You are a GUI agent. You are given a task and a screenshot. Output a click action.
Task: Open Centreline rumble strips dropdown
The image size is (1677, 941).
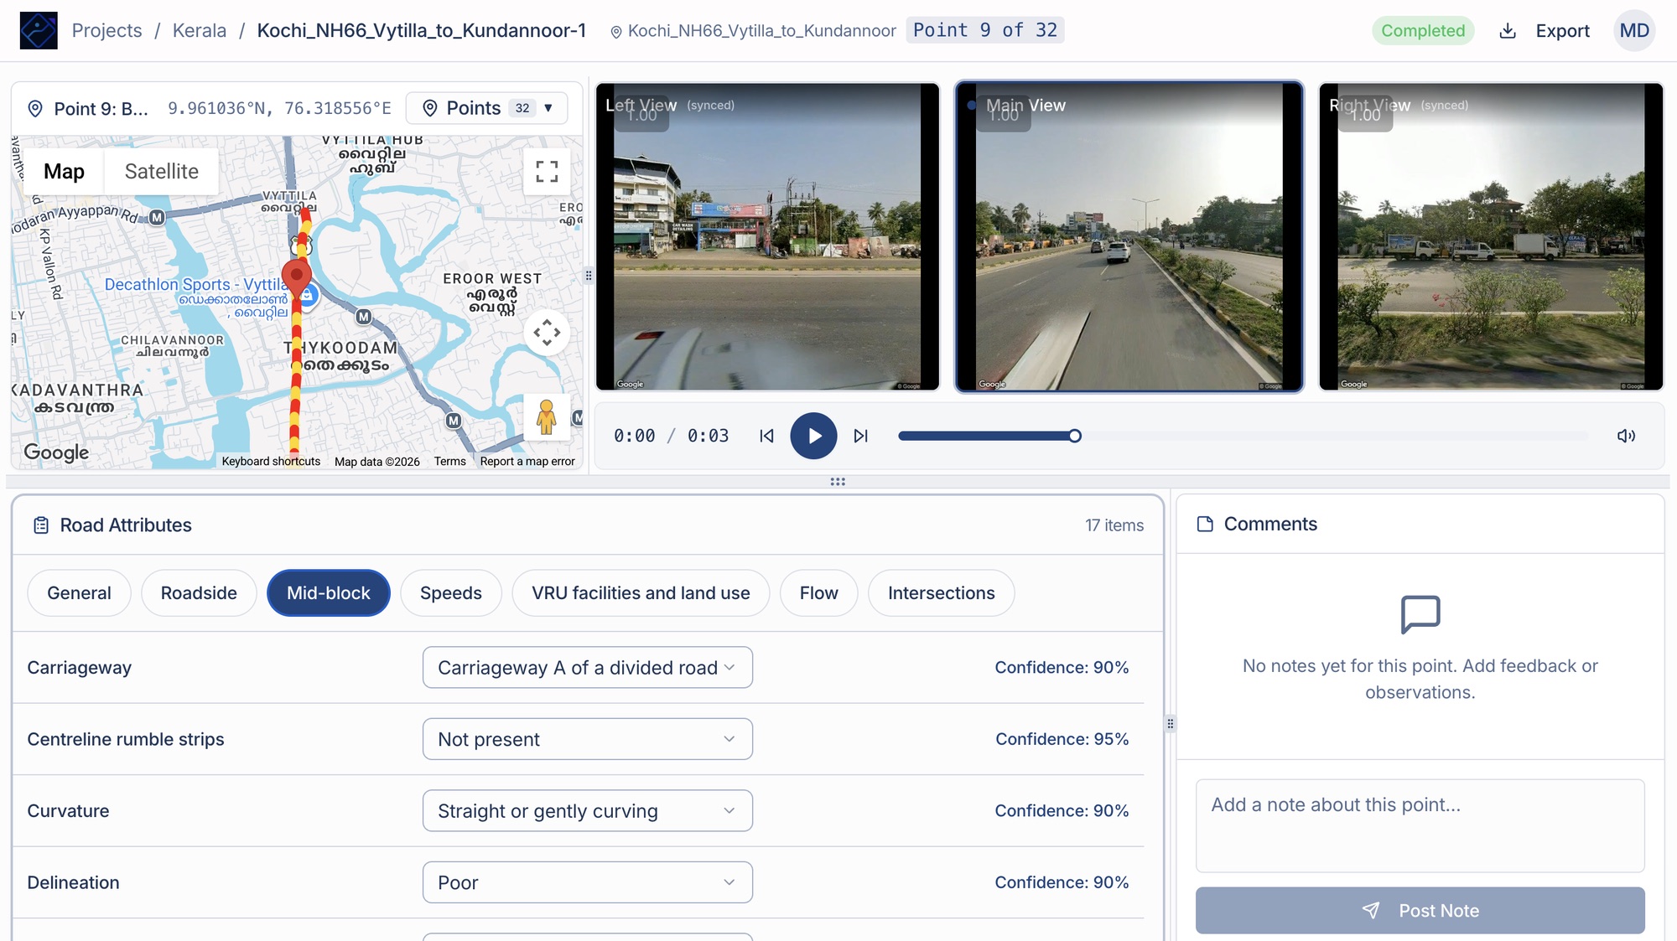point(587,739)
